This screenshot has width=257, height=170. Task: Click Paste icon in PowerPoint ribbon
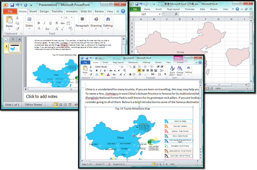pyautogui.click(x=9, y=20)
